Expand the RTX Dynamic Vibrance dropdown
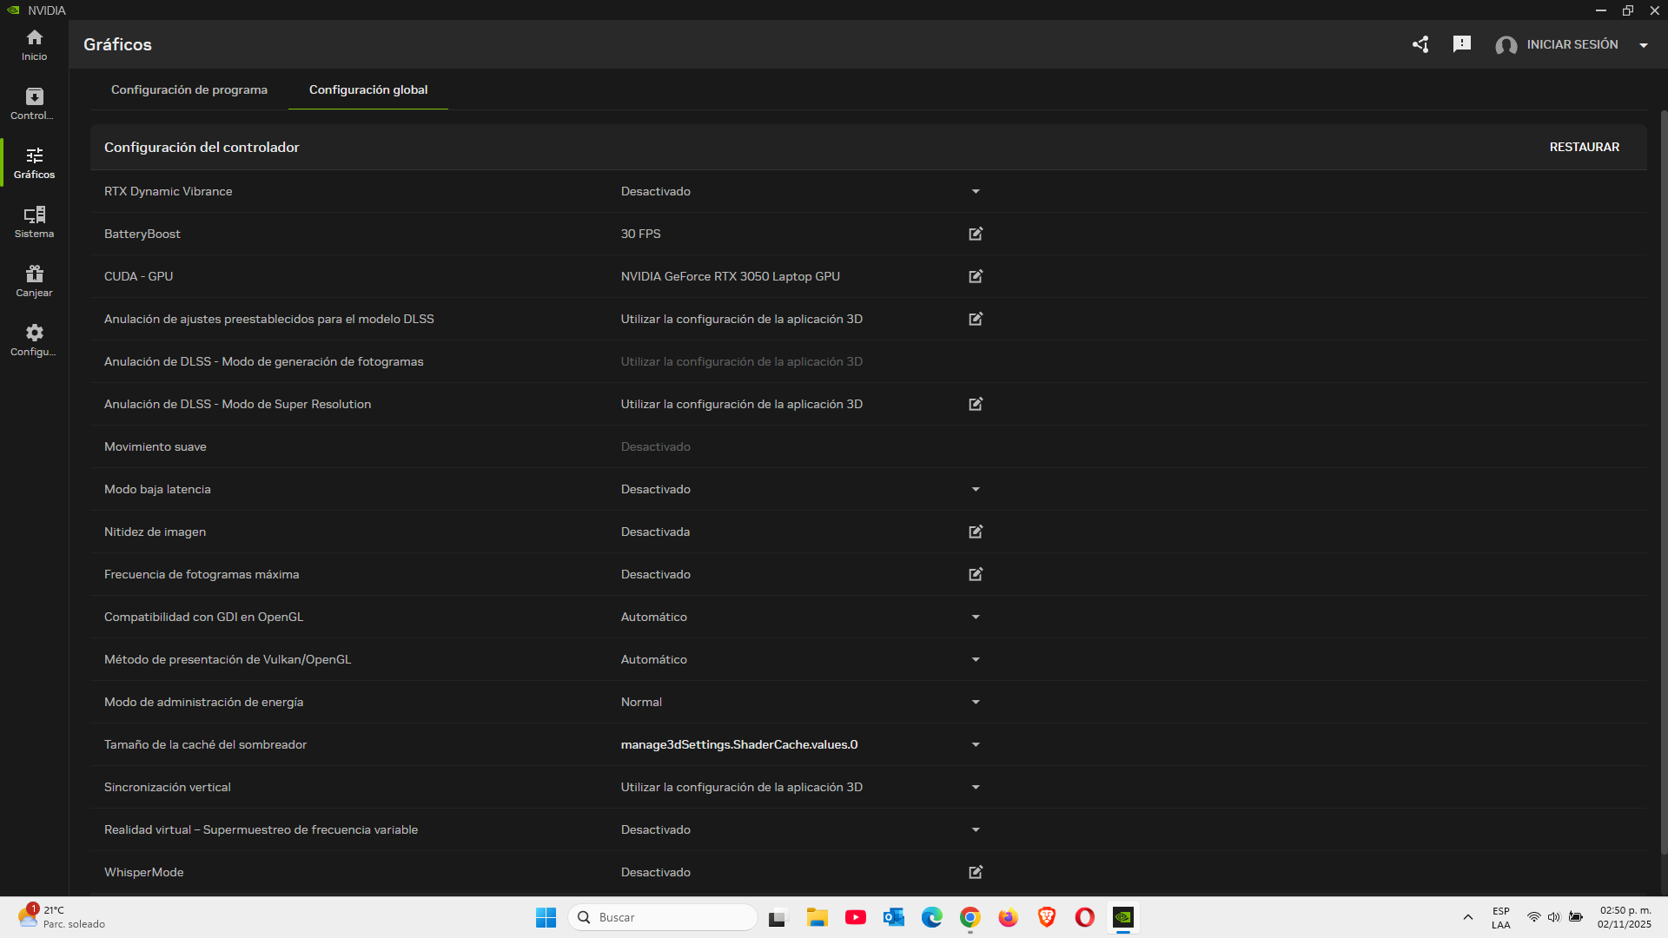1668x938 pixels. coord(976,191)
